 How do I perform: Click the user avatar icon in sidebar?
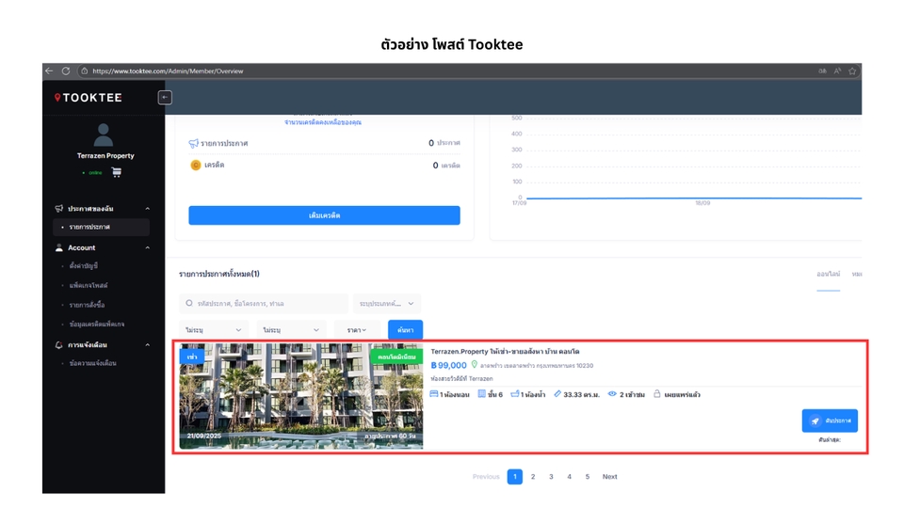click(x=105, y=135)
